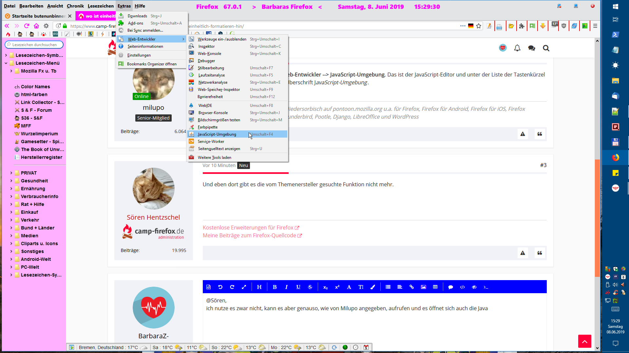The width and height of the screenshot is (629, 353).
Task: Expand the PRIVAT bookmark folder
Action: [11, 173]
